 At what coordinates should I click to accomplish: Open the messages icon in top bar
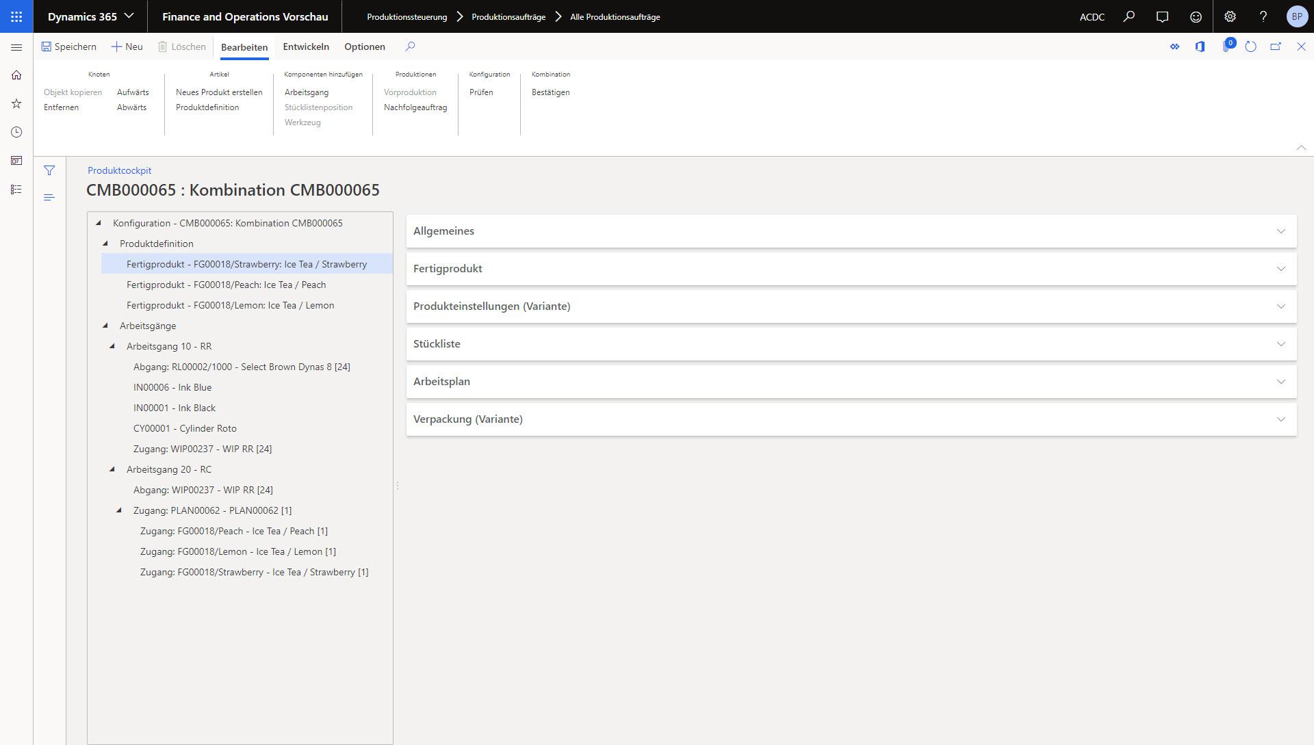coord(1162,16)
